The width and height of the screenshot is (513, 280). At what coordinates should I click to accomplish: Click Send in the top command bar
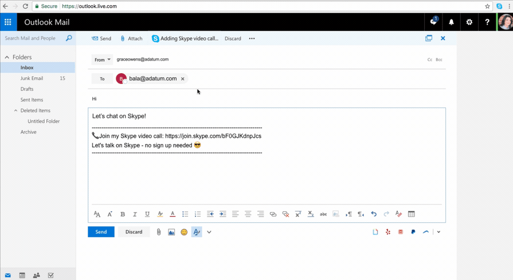101,38
